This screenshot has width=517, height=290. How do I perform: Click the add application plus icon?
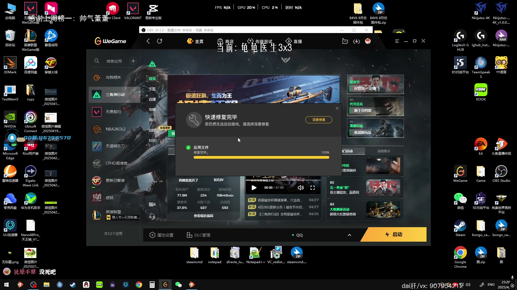coord(133,61)
